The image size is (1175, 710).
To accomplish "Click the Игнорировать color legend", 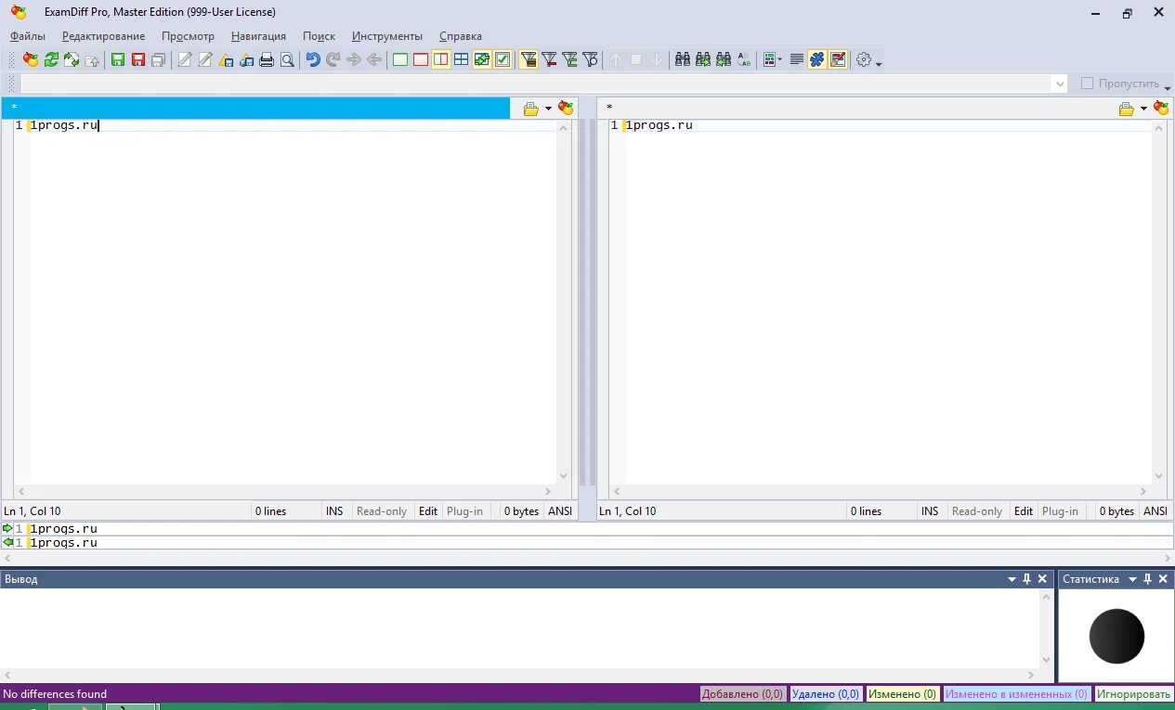I will 1134,693.
